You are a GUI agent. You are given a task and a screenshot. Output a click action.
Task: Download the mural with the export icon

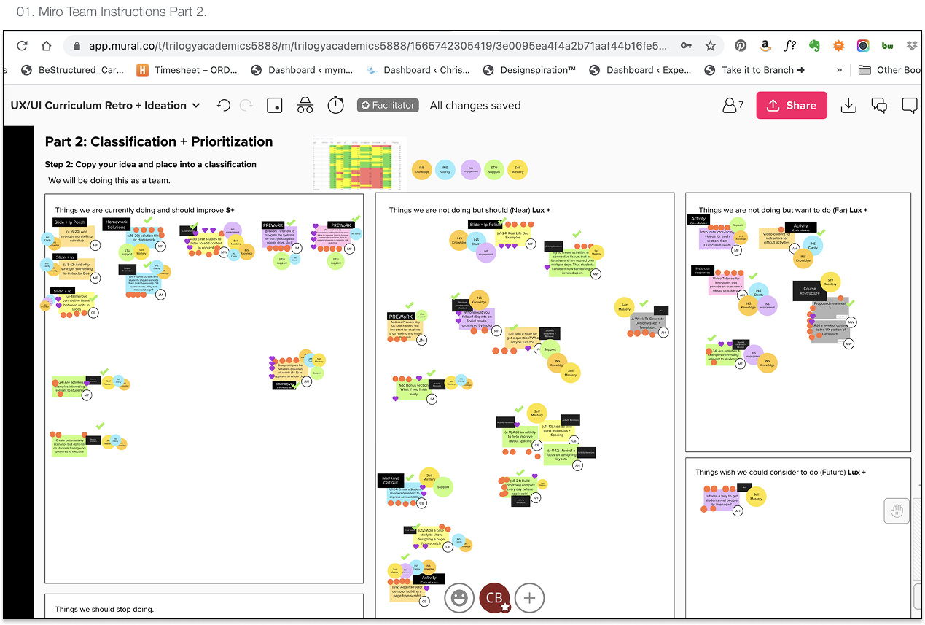(x=848, y=105)
